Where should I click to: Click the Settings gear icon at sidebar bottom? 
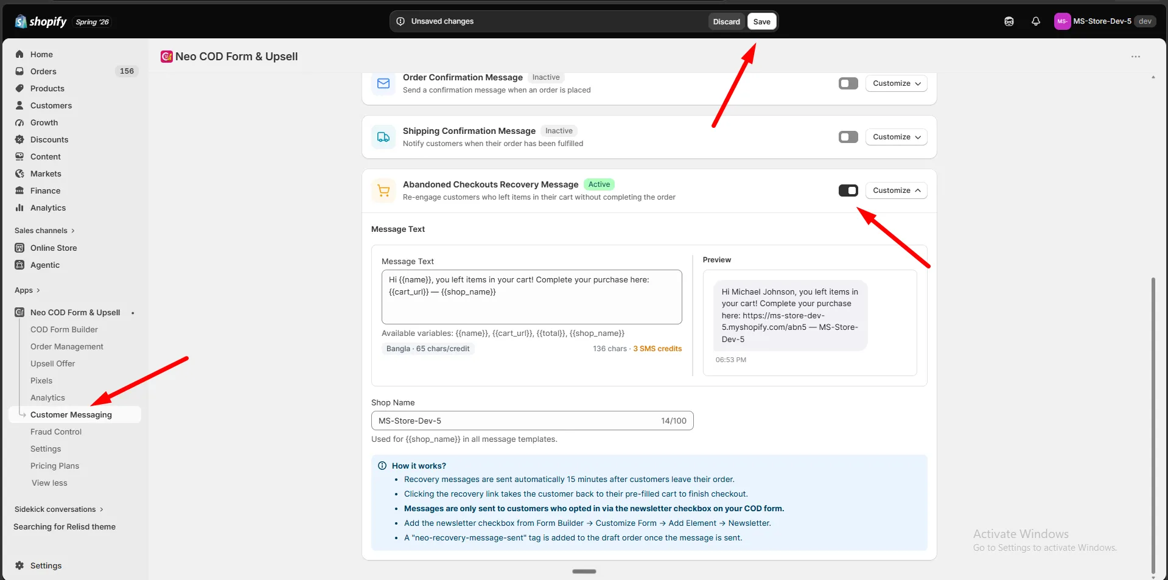pos(19,565)
